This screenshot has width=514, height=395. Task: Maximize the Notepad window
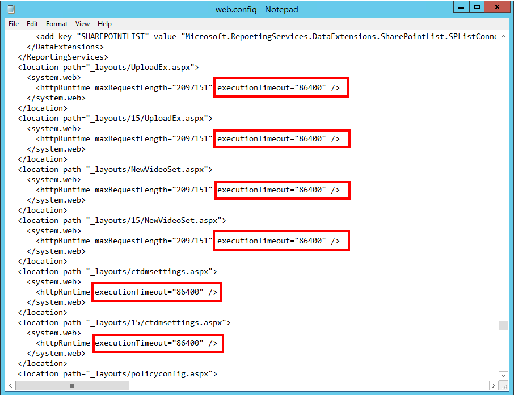[x=477, y=7]
